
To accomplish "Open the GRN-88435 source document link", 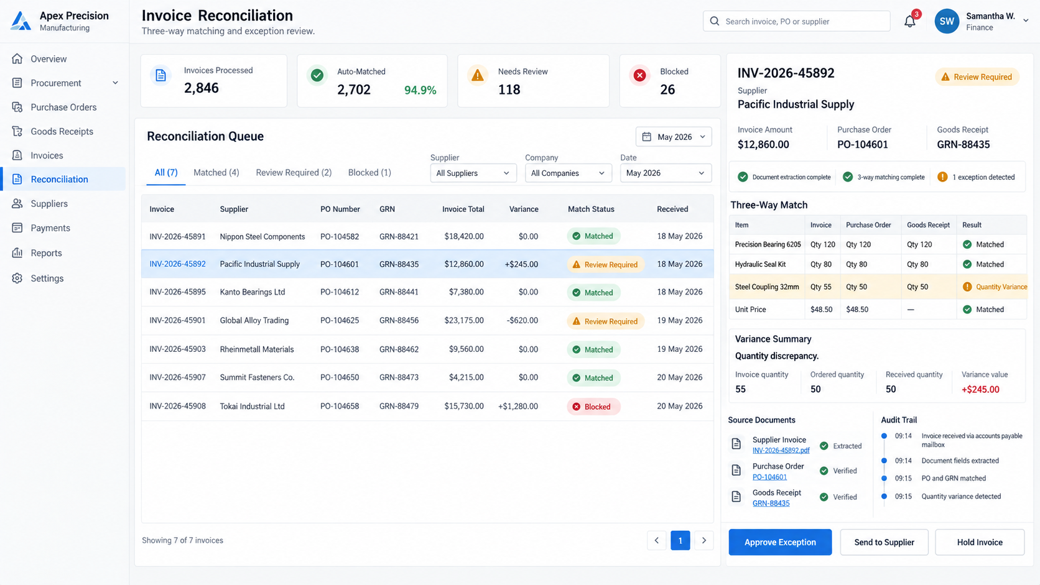I will pos(771,504).
